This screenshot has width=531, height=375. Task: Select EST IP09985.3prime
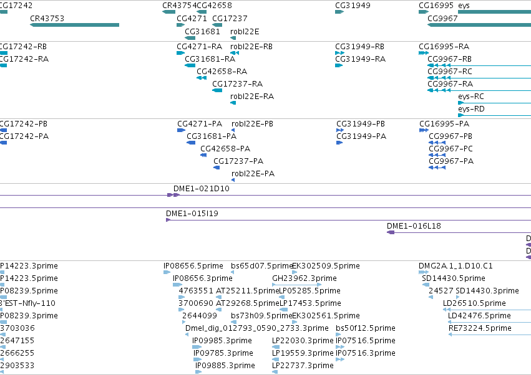pyautogui.click(x=222, y=341)
